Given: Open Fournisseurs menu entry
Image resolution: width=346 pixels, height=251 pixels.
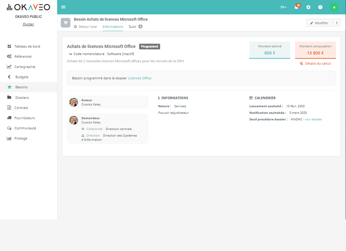Looking at the screenshot, I should 28,118.
